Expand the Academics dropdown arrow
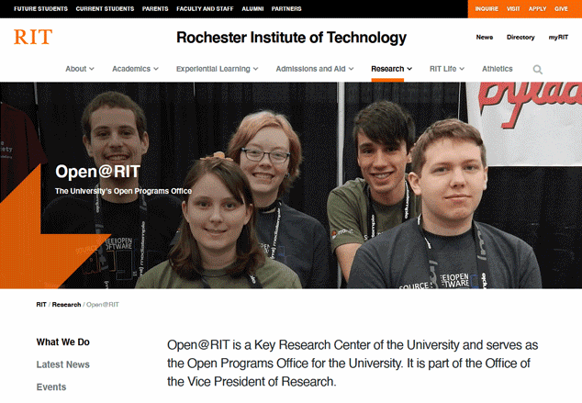Viewport: 582px width, 403px height. [156, 69]
